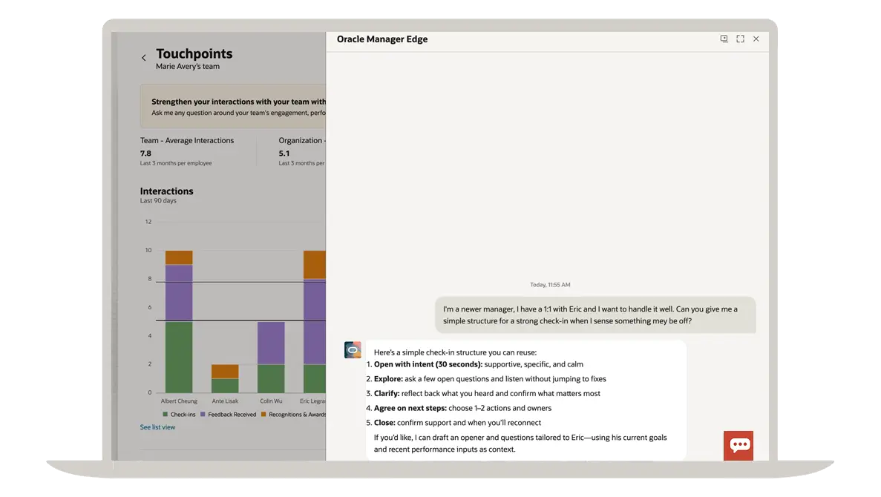Click the Oracle Manager Edge panel title

pyautogui.click(x=382, y=39)
